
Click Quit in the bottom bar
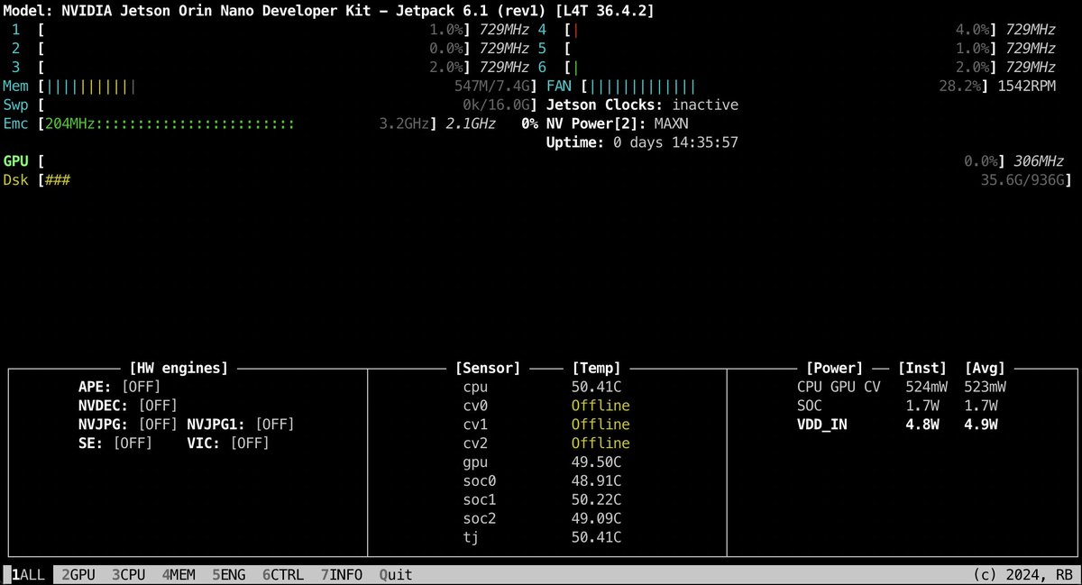396,574
